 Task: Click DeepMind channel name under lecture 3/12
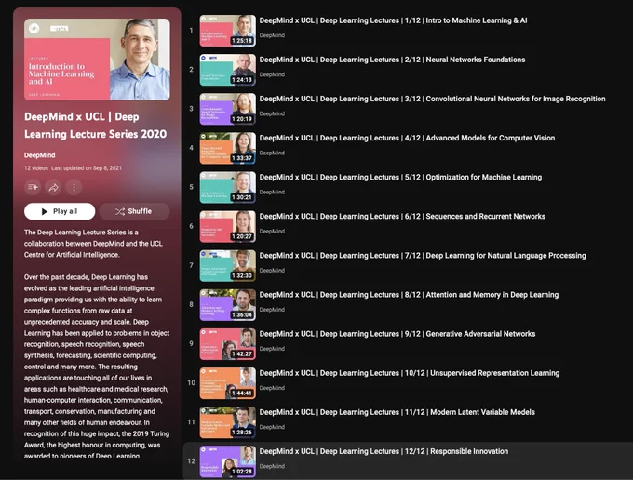tap(272, 113)
